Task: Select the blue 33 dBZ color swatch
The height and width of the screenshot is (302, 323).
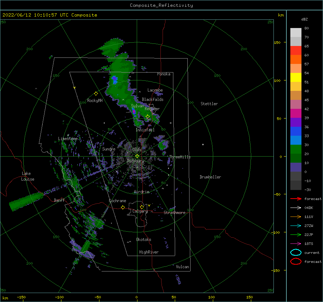Action: point(296,131)
